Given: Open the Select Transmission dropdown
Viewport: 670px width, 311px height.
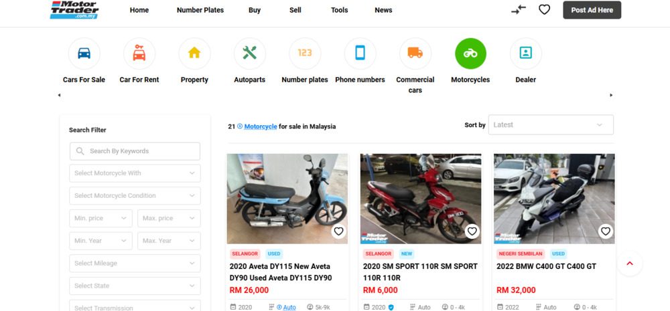Looking at the screenshot, I should click(135, 306).
